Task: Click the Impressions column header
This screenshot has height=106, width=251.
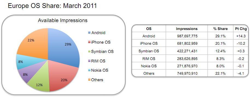Action: pyautogui.click(x=187, y=29)
